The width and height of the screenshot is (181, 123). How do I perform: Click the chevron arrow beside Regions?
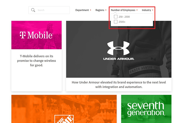[106, 10]
